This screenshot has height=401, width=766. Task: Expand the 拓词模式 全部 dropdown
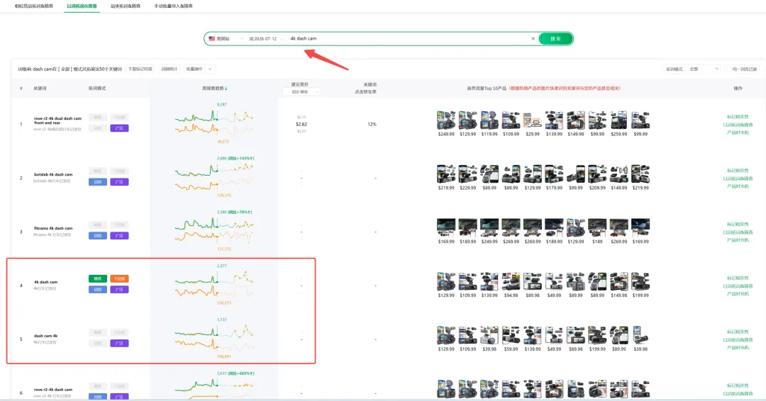tap(704, 69)
